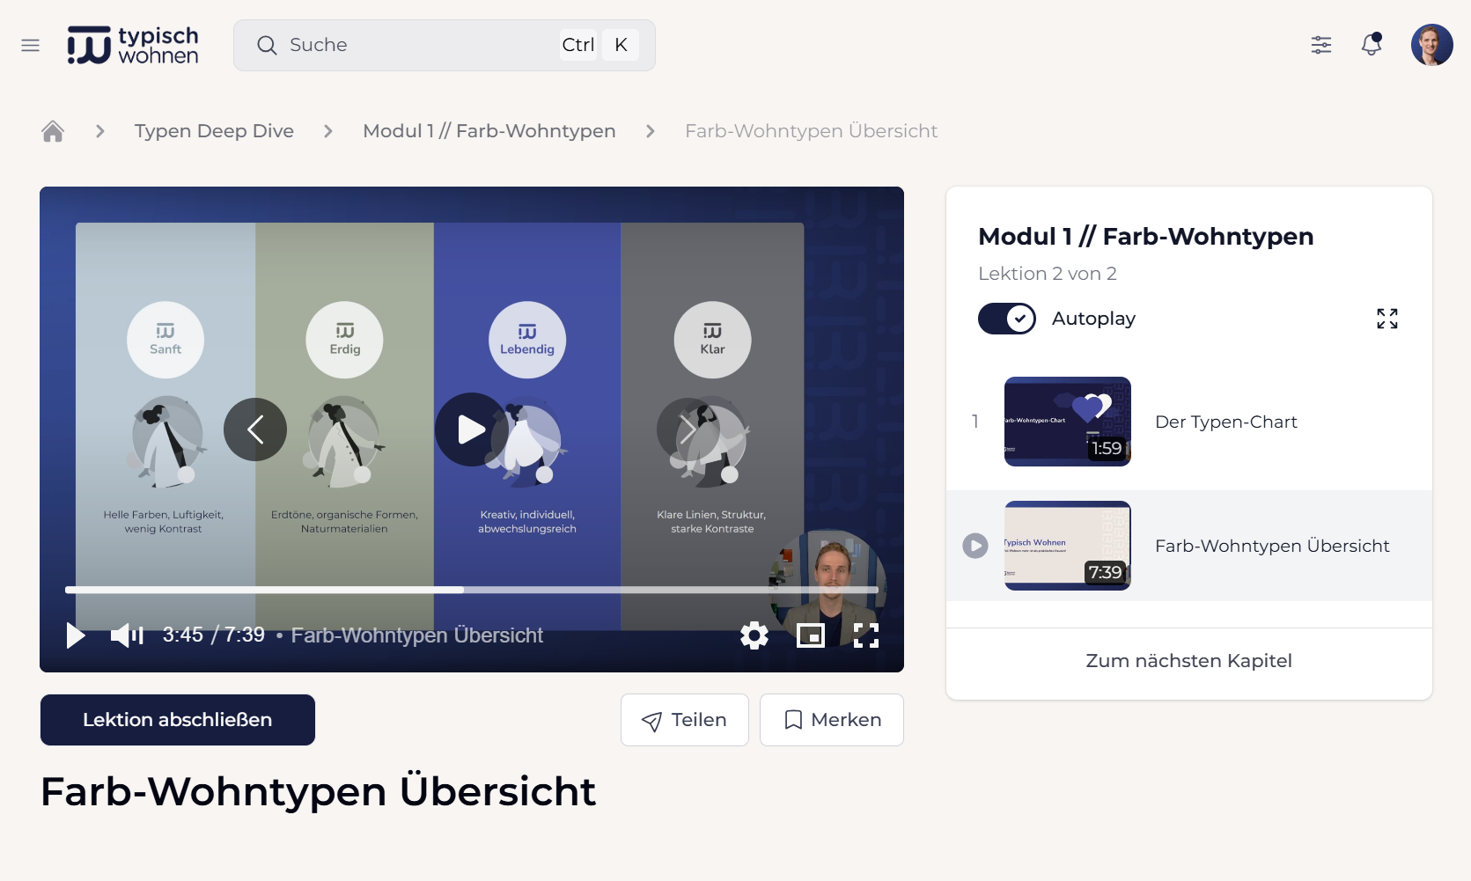Enable picture-in-picture mode
1471x881 pixels.
[810, 635]
